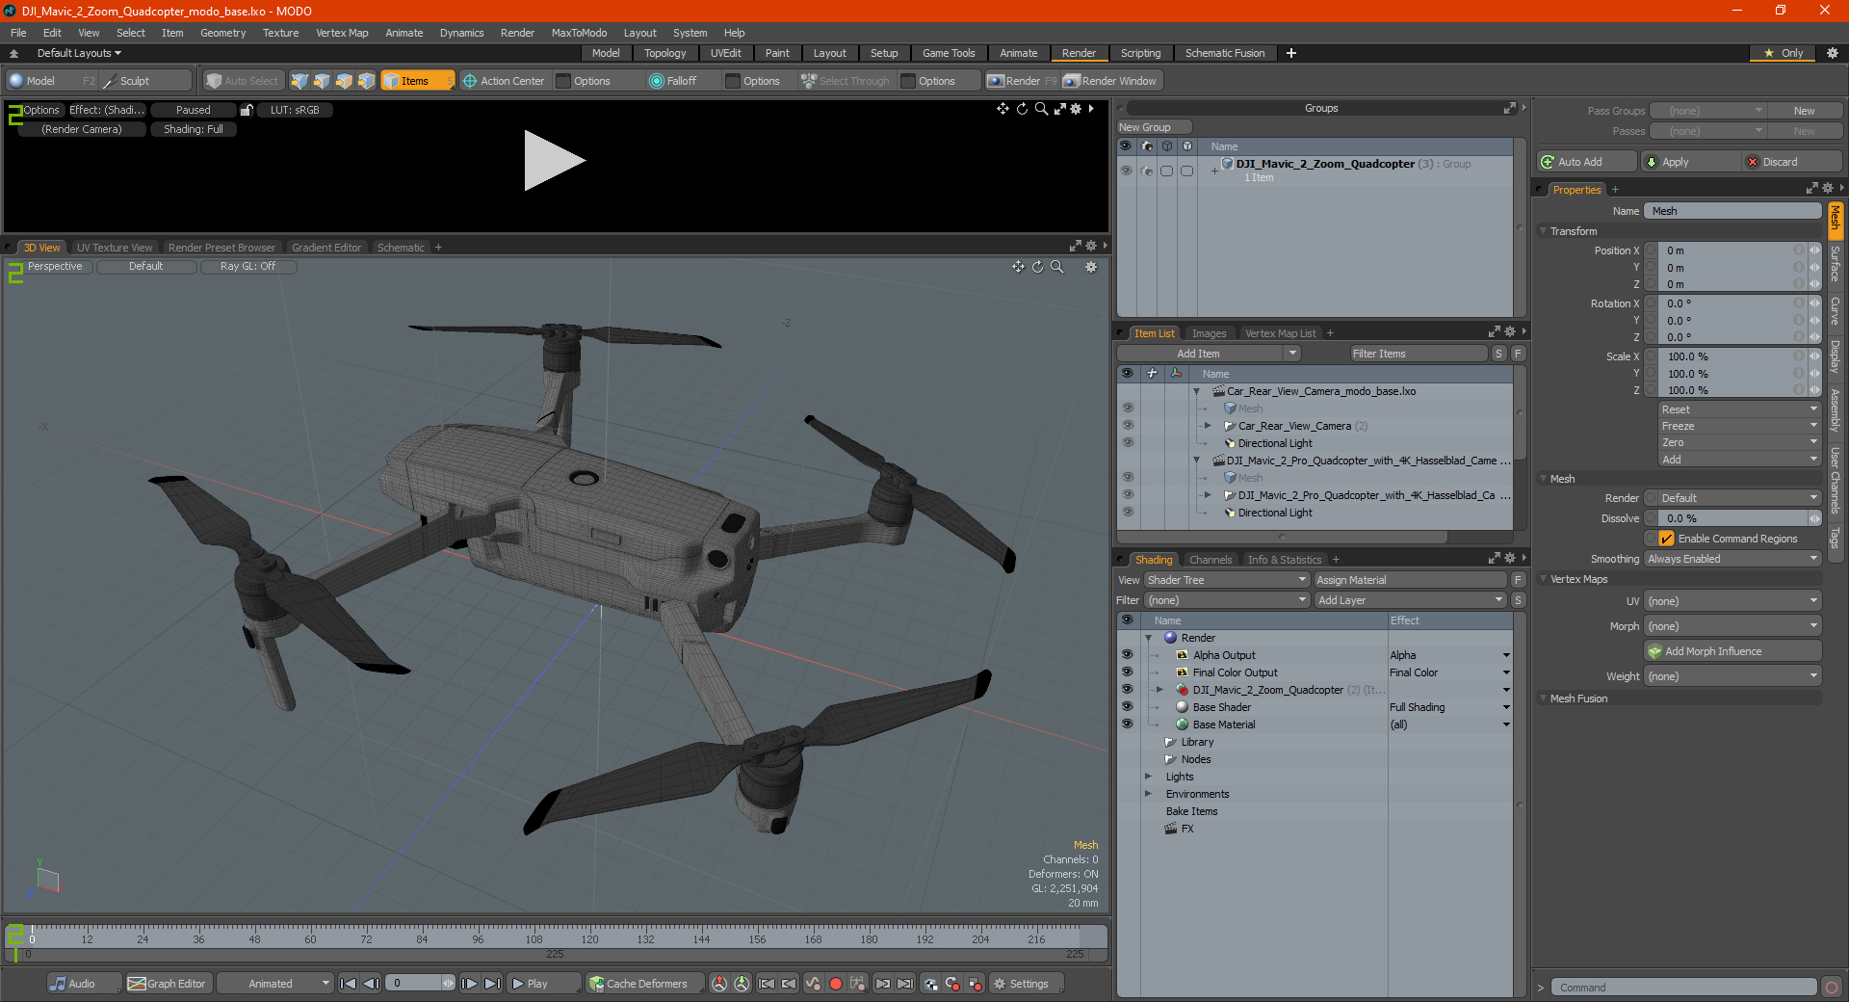1849x1002 pixels.
Task: Click the Discard button
Action: (x=1793, y=162)
